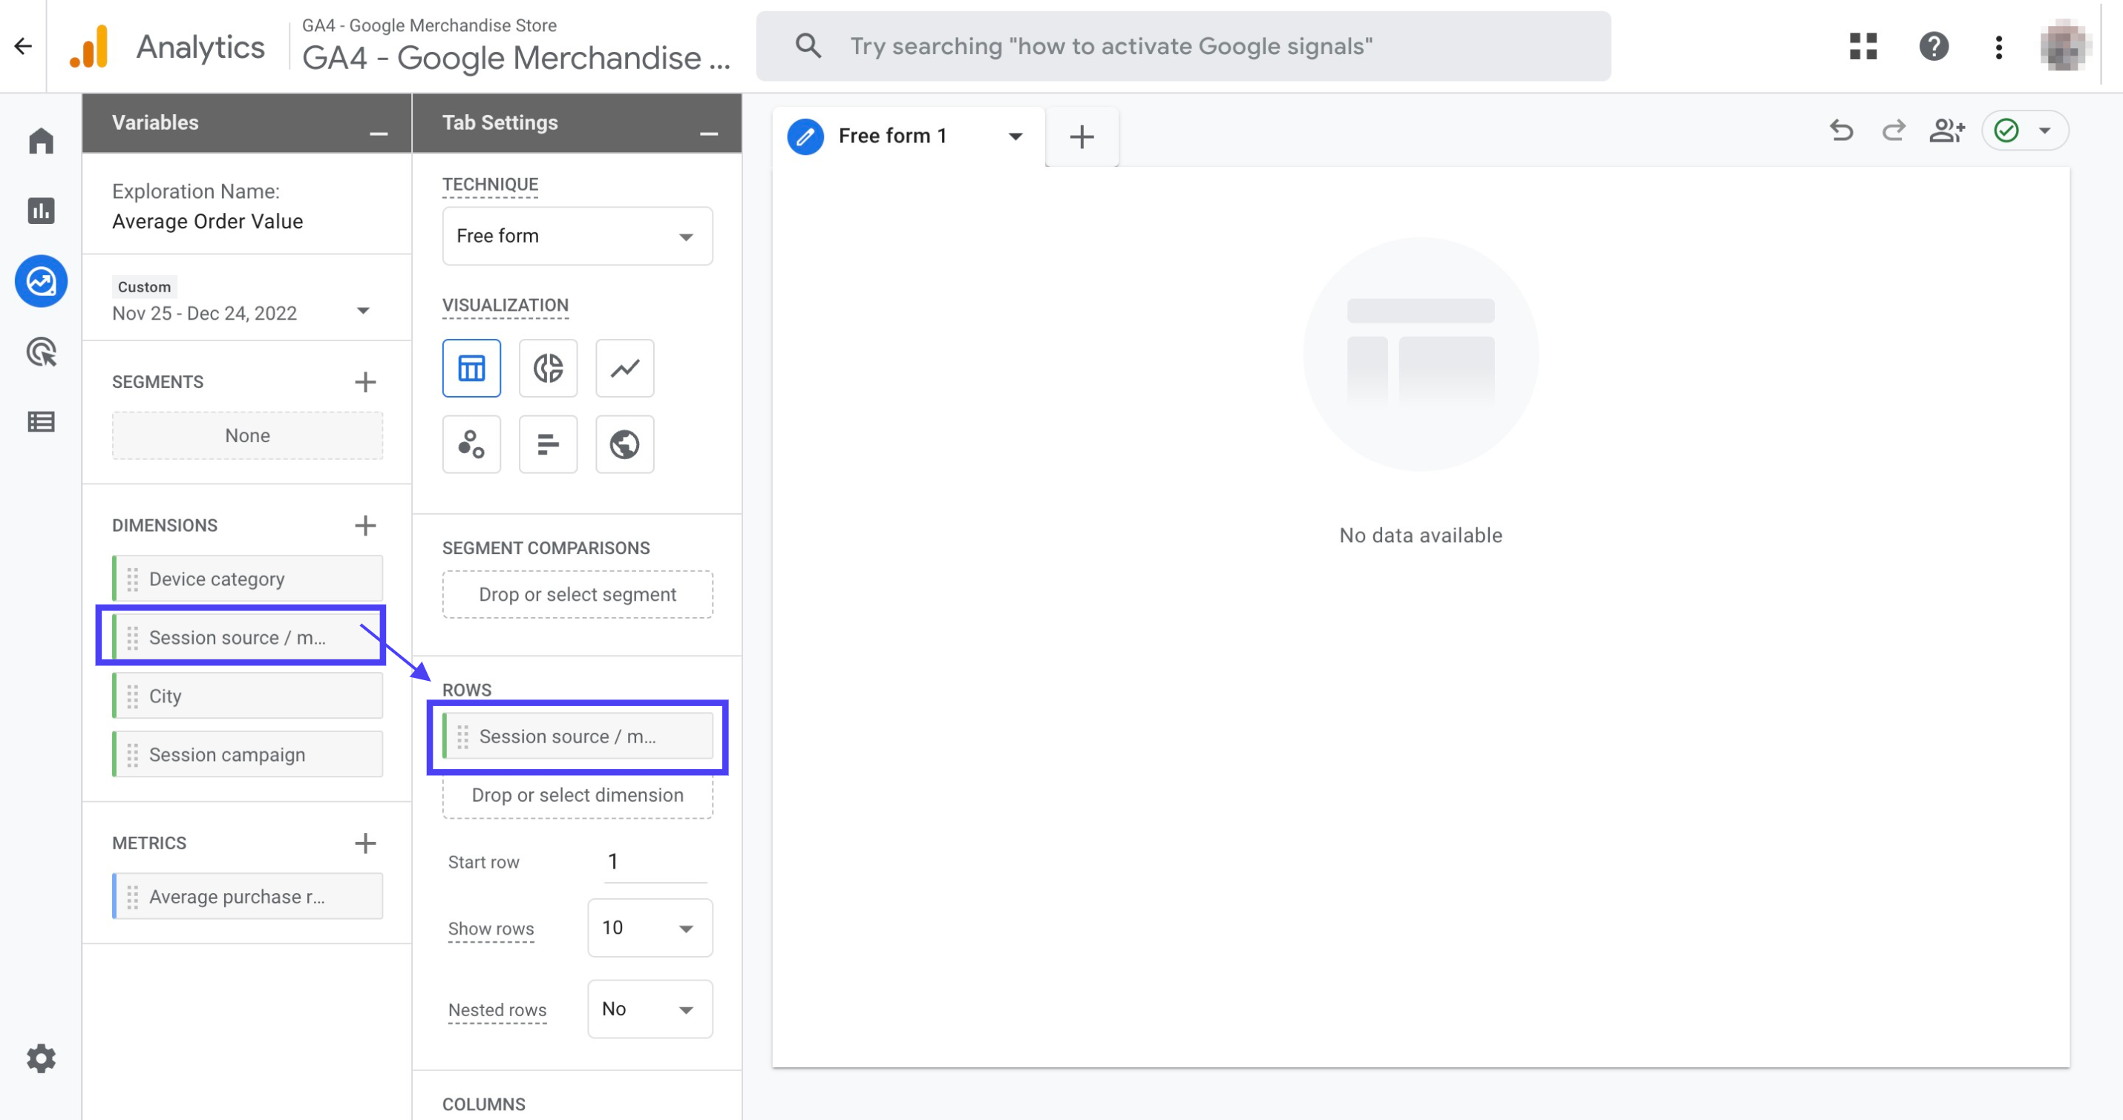Click the back arrow in the header

[x=23, y=46]
